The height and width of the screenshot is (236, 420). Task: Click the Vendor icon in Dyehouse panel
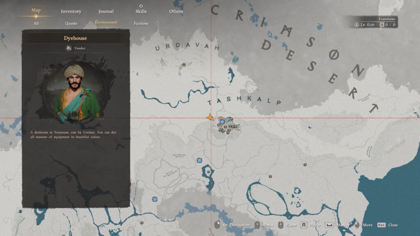(68, 48)
